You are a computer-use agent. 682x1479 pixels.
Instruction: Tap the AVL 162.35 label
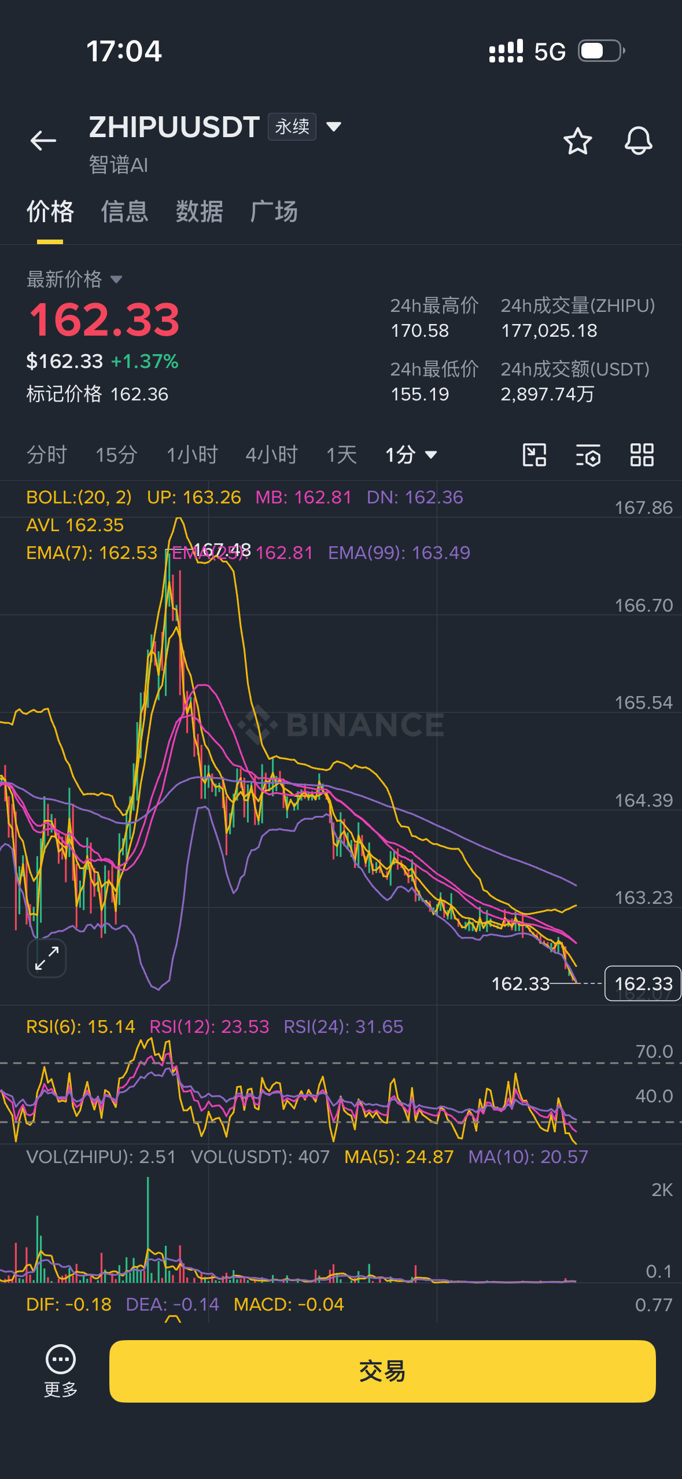75,525
